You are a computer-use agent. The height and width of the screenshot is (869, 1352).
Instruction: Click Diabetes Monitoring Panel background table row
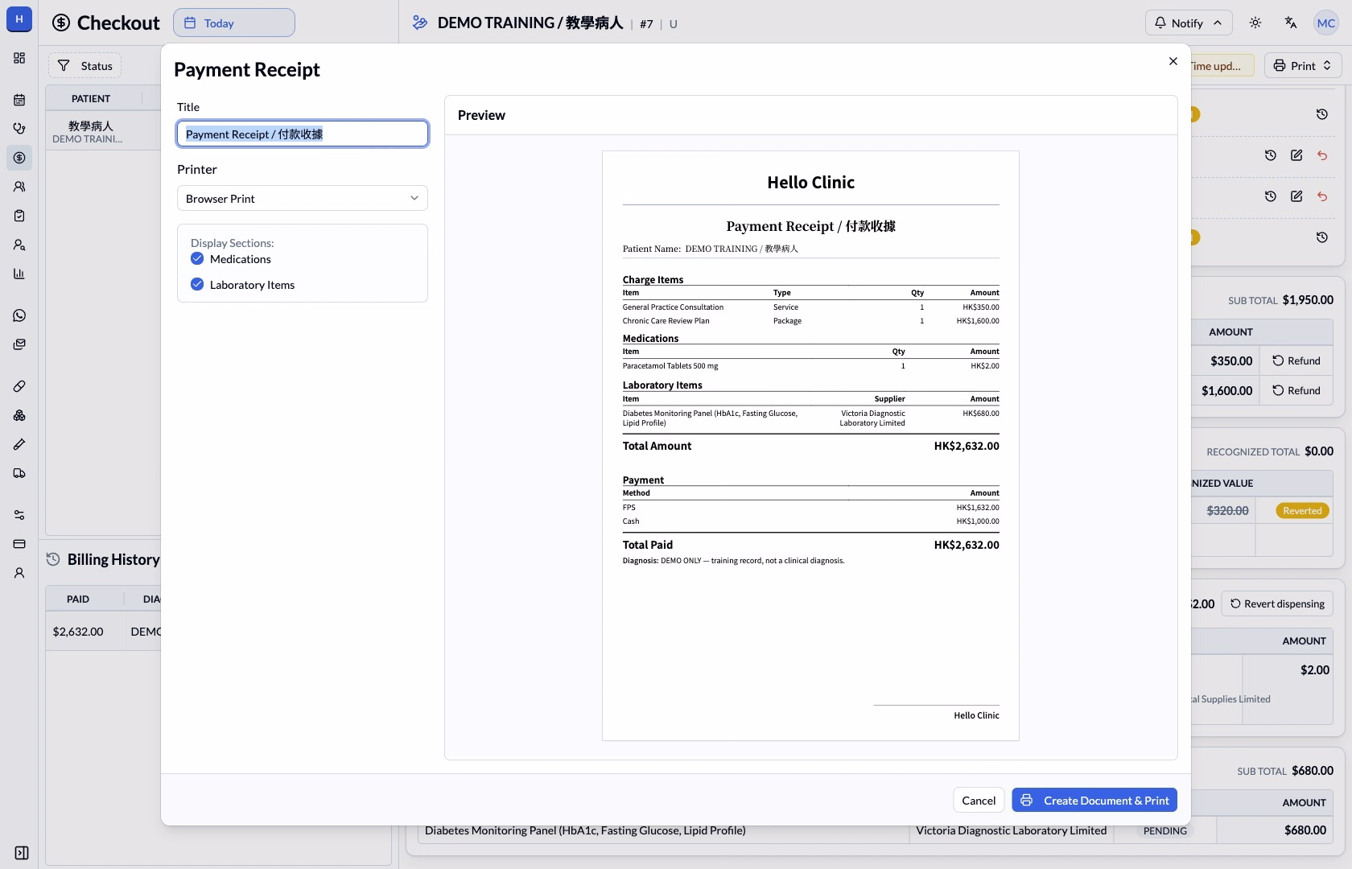coord(664,830)
